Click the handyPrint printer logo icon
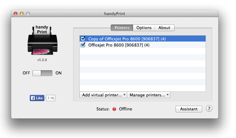The image size is (236, 138). [x=42, y=40]
